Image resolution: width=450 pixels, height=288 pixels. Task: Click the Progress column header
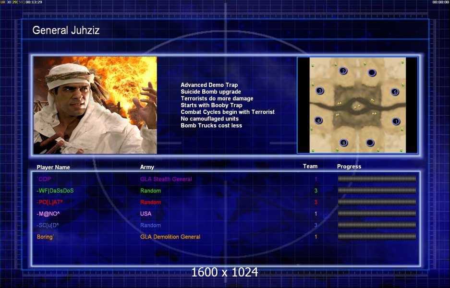point(349,167)
